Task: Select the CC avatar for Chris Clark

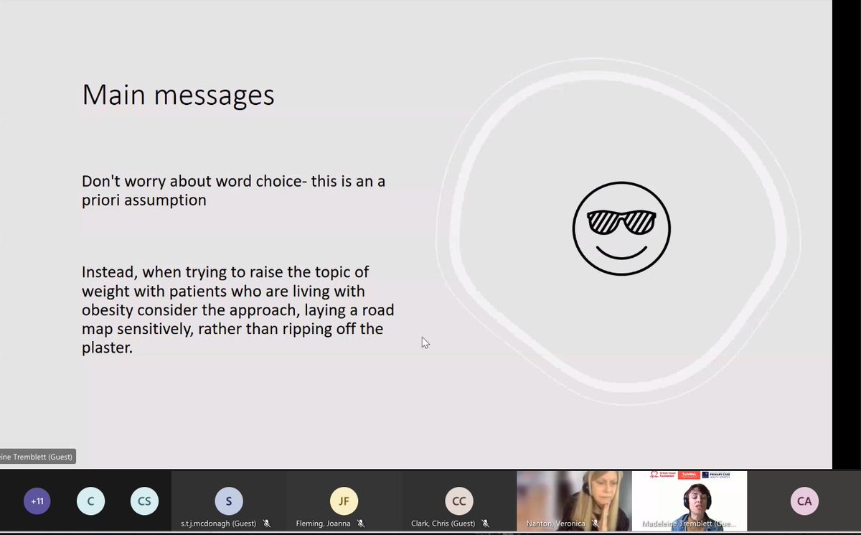Action: click(x=458, y=501)
